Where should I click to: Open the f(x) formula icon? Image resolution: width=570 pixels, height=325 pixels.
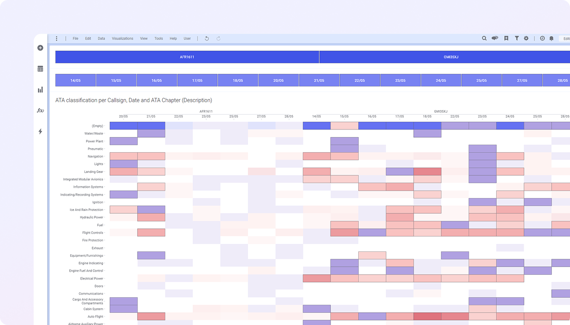click(x=41, y=111)
